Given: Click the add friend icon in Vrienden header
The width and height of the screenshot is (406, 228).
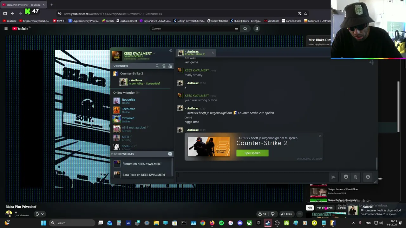Looking at the screenshot, I should coord(170,66).
